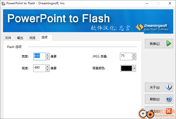Decrease JPEG 质量 with the down arrow

pyautogui.click(x=134, y=58)
